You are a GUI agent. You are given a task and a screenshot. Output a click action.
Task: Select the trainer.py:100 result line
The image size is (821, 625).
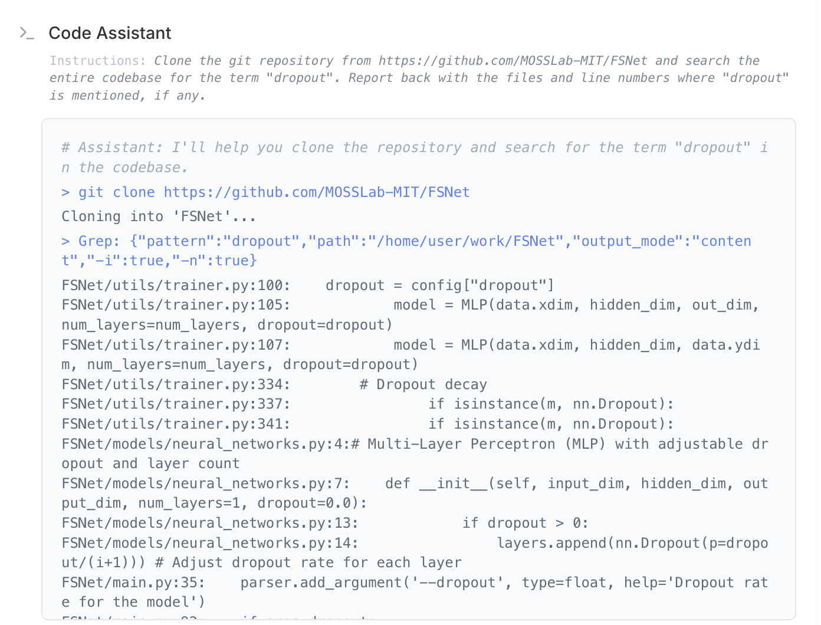(x=307, y=285)
